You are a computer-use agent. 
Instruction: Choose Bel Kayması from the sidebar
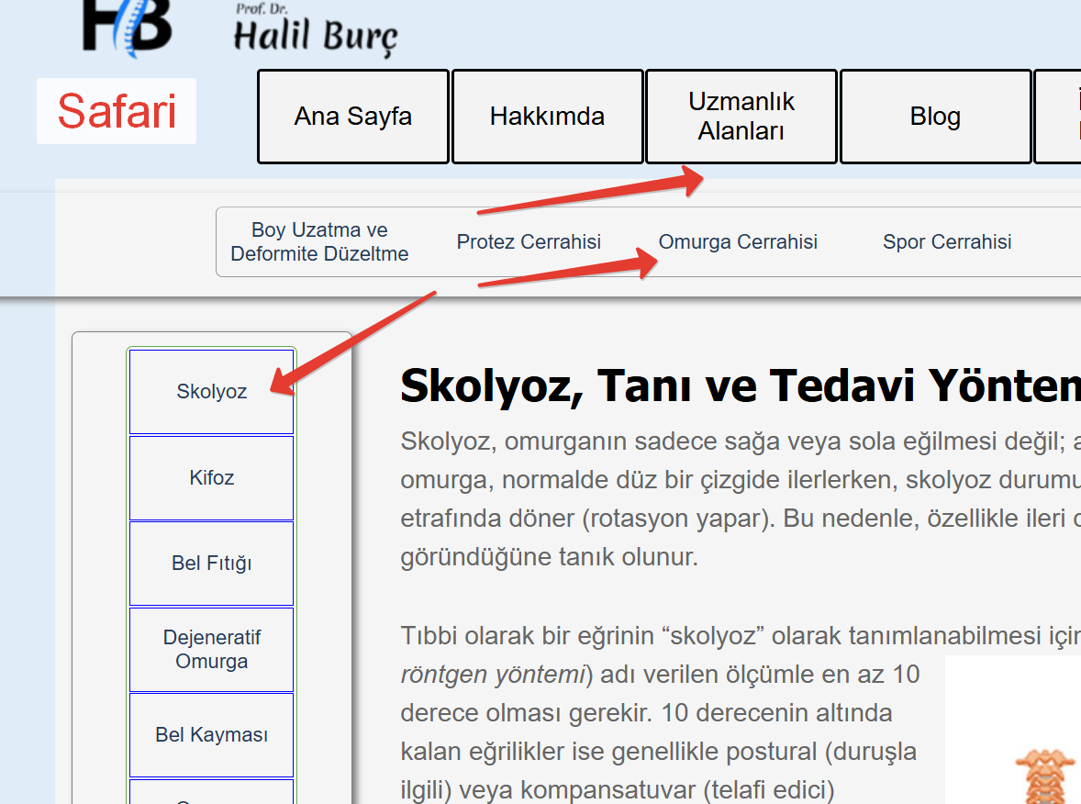click(211, 735)
